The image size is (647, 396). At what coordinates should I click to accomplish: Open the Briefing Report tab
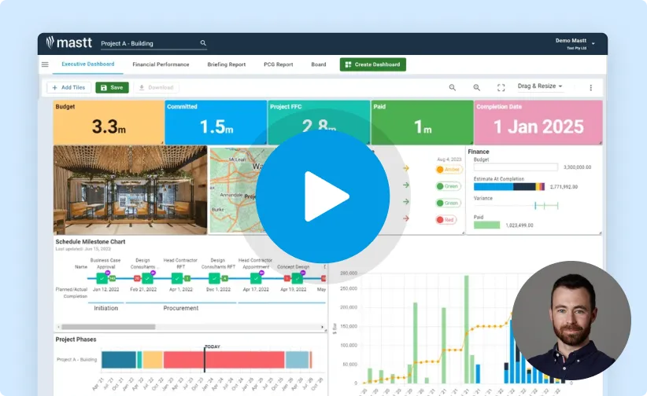click(227, 64)
